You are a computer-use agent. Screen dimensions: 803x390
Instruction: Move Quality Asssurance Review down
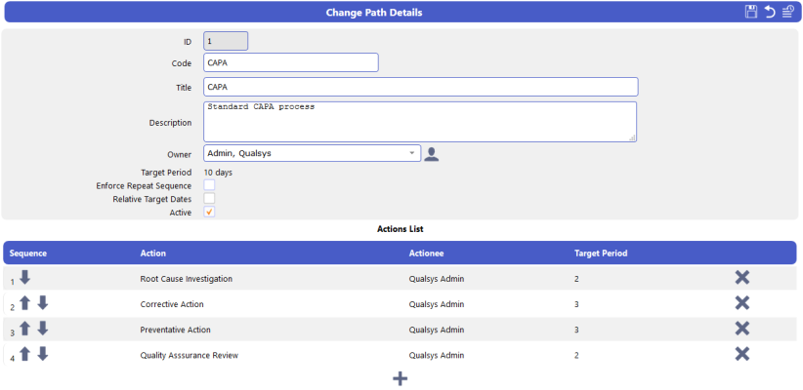pyautogui.click(x=43, y=354)
